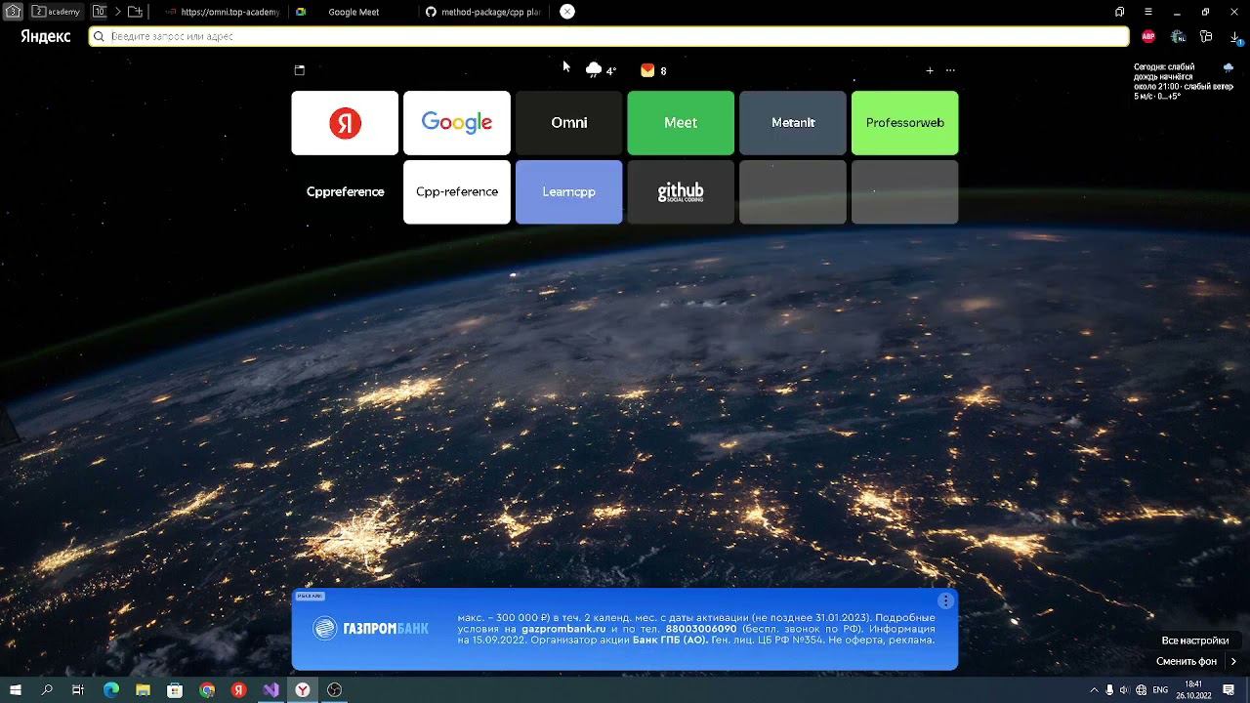
Task: Click the Яндекс logo
Action: point(45,36)
